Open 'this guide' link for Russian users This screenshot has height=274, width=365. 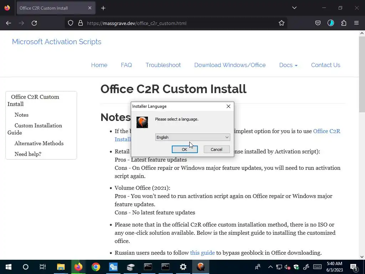point(202,253)
